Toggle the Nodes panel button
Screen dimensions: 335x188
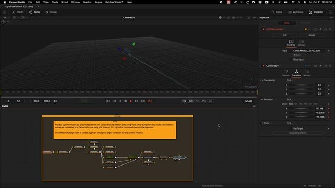coord(35,12)
